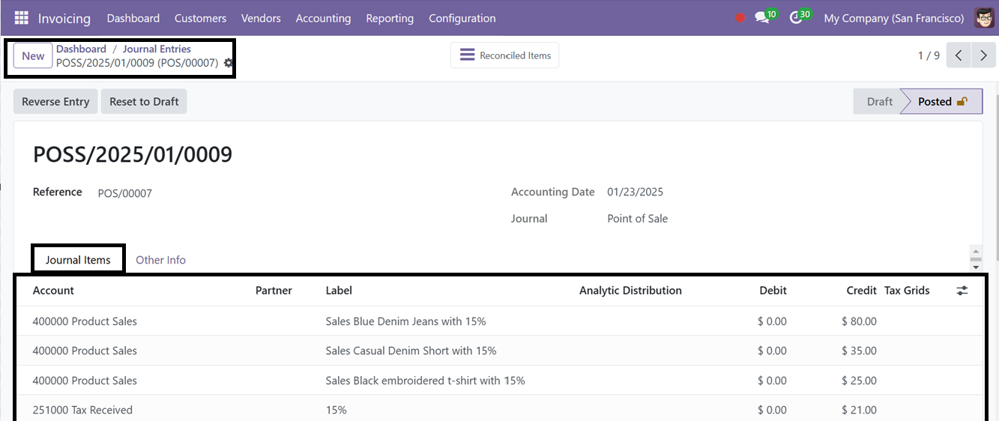This screenshot has width=999, height=421.
Task: Select the Sales Casual Denim Short with 15% row
Action: point(498,351)
